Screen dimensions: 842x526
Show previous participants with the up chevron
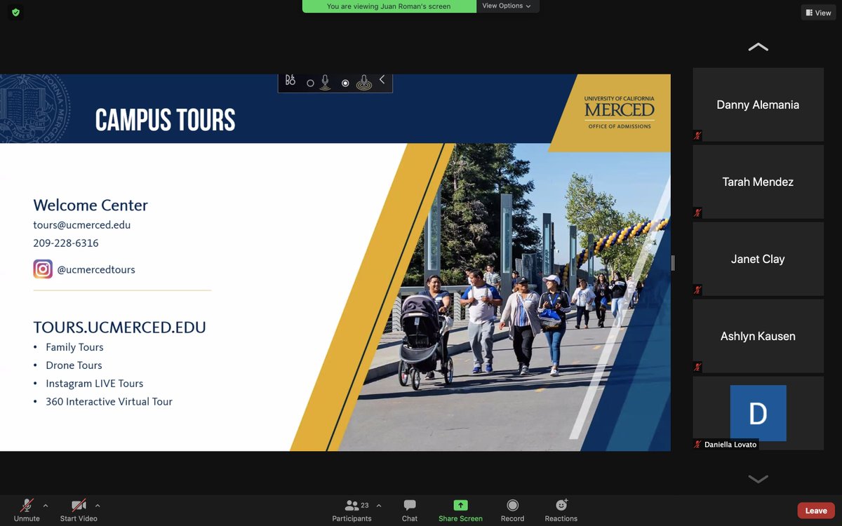(758, 47)
